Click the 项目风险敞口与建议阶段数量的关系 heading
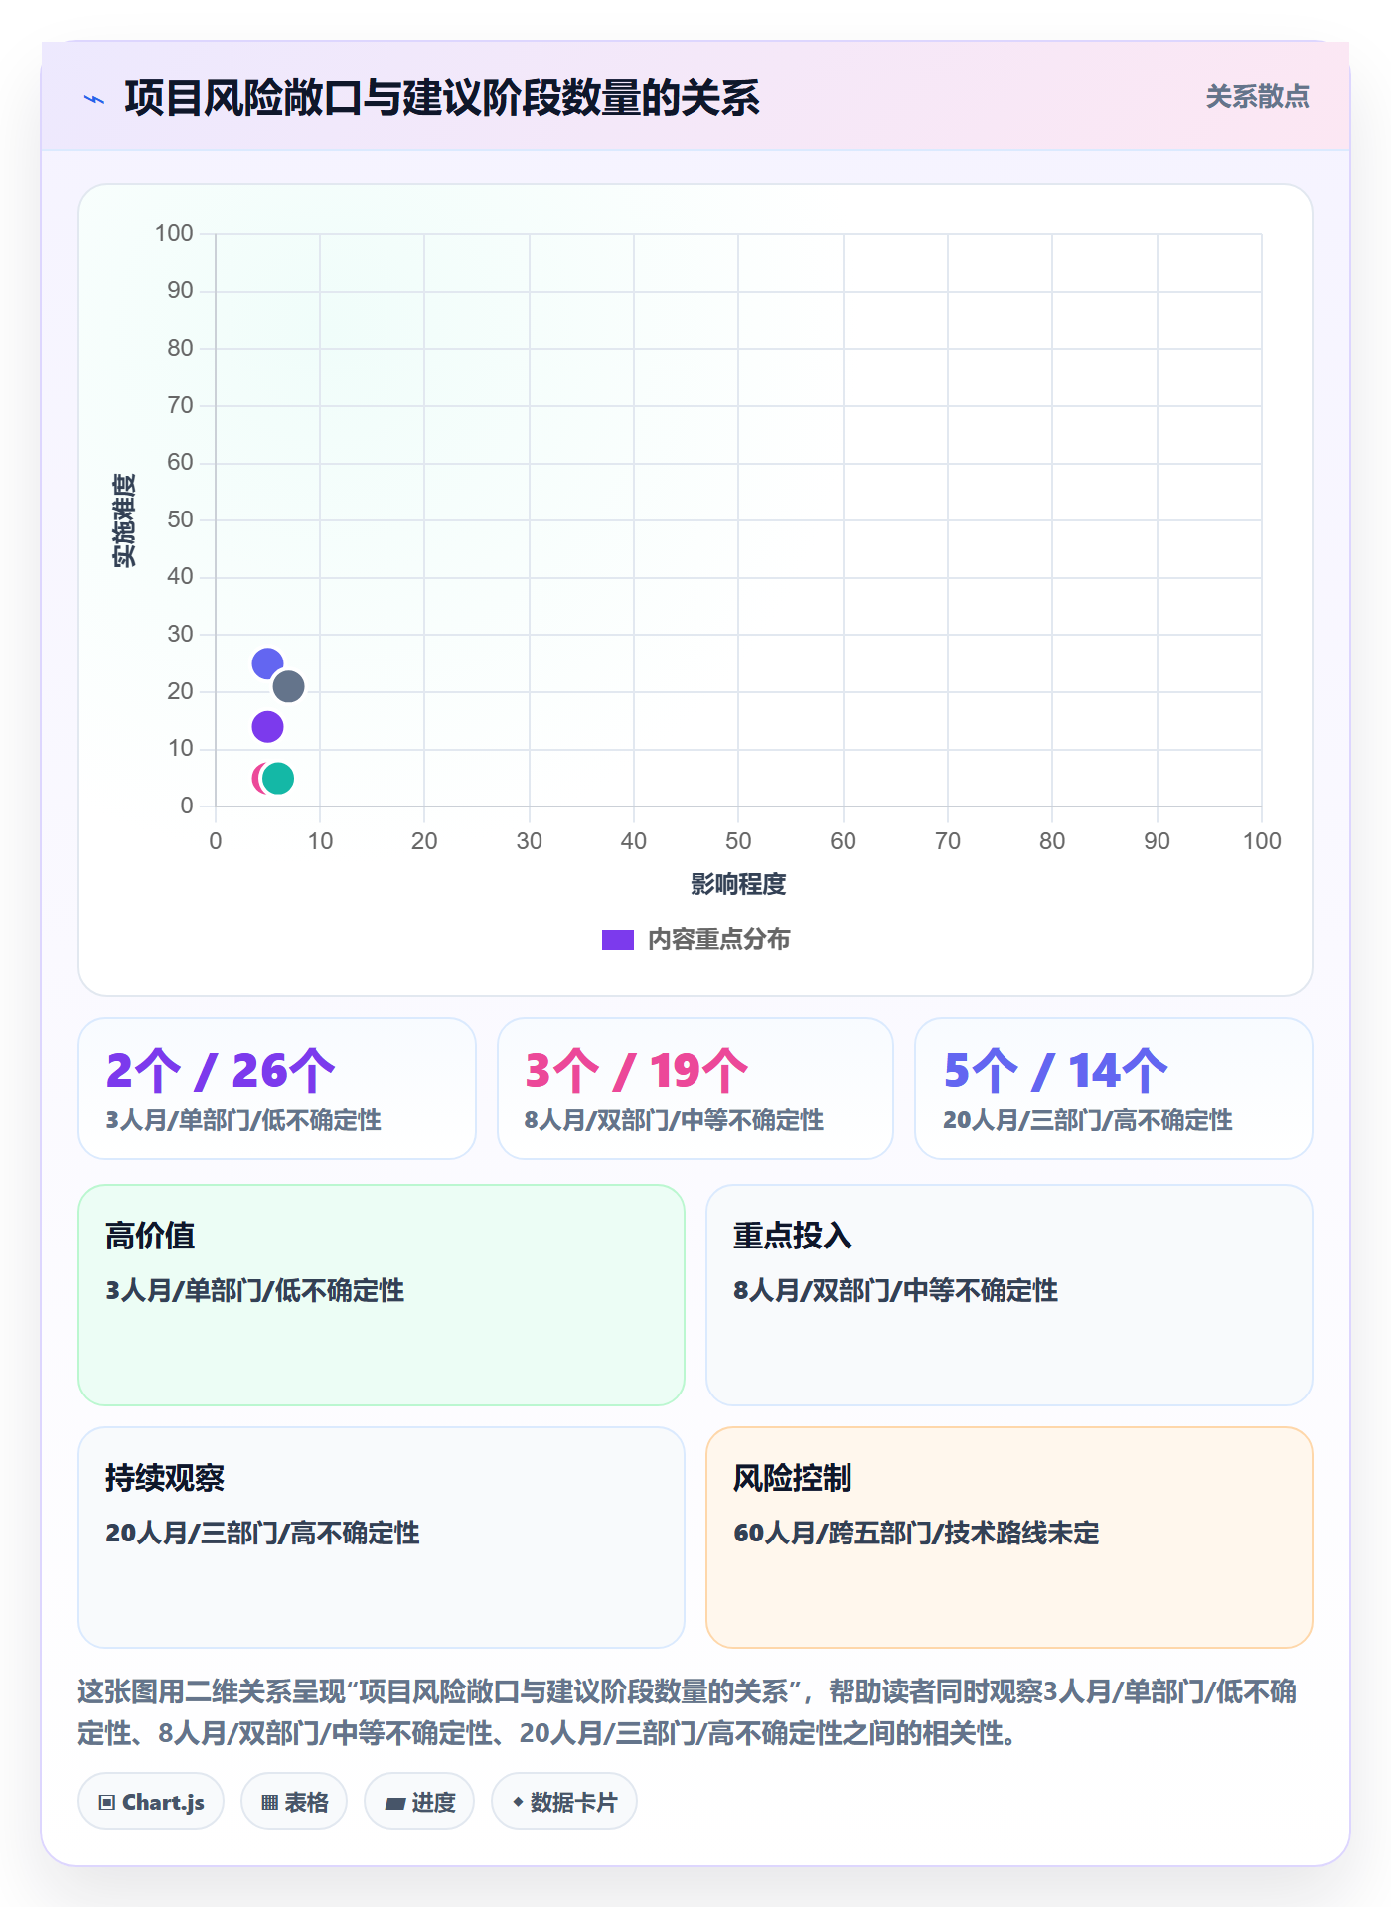This screenshot has height=1907, width=1391. tap(442, 98)
